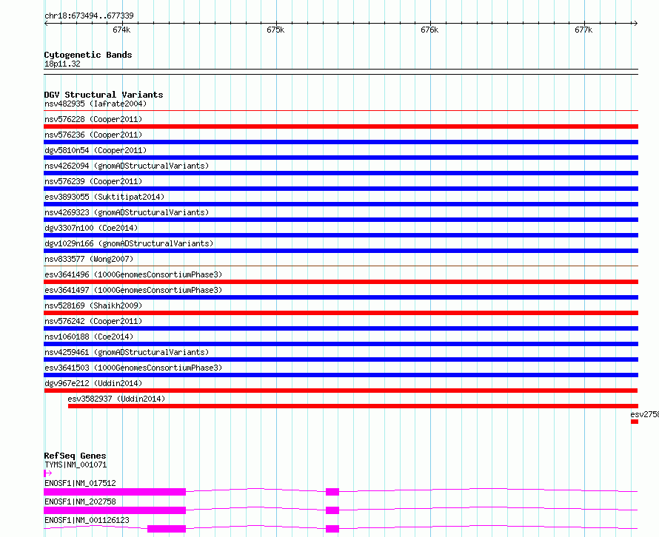Click the chr18:673494..677339 region label

89,16
